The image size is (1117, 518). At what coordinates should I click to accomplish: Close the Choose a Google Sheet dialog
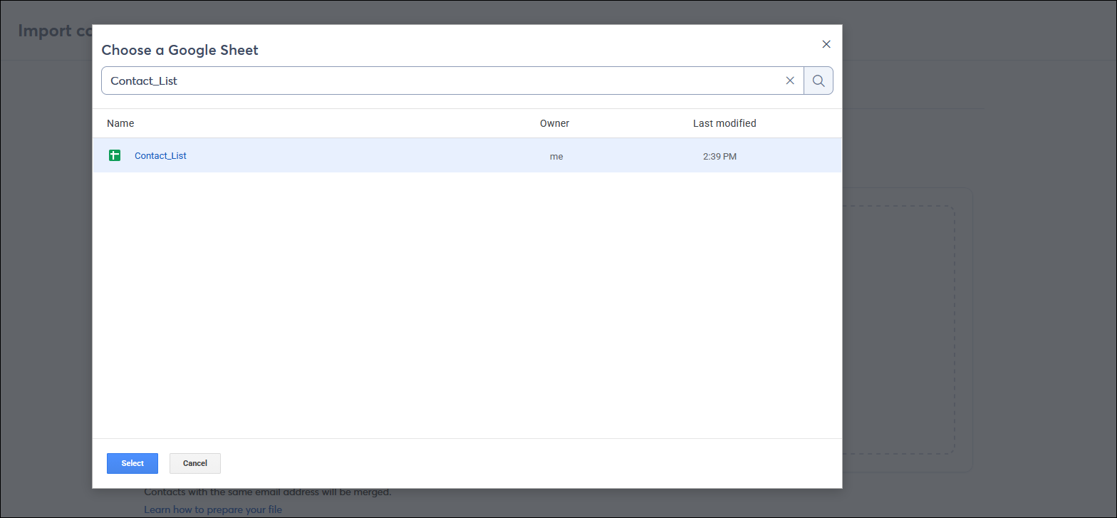(826, 44)
